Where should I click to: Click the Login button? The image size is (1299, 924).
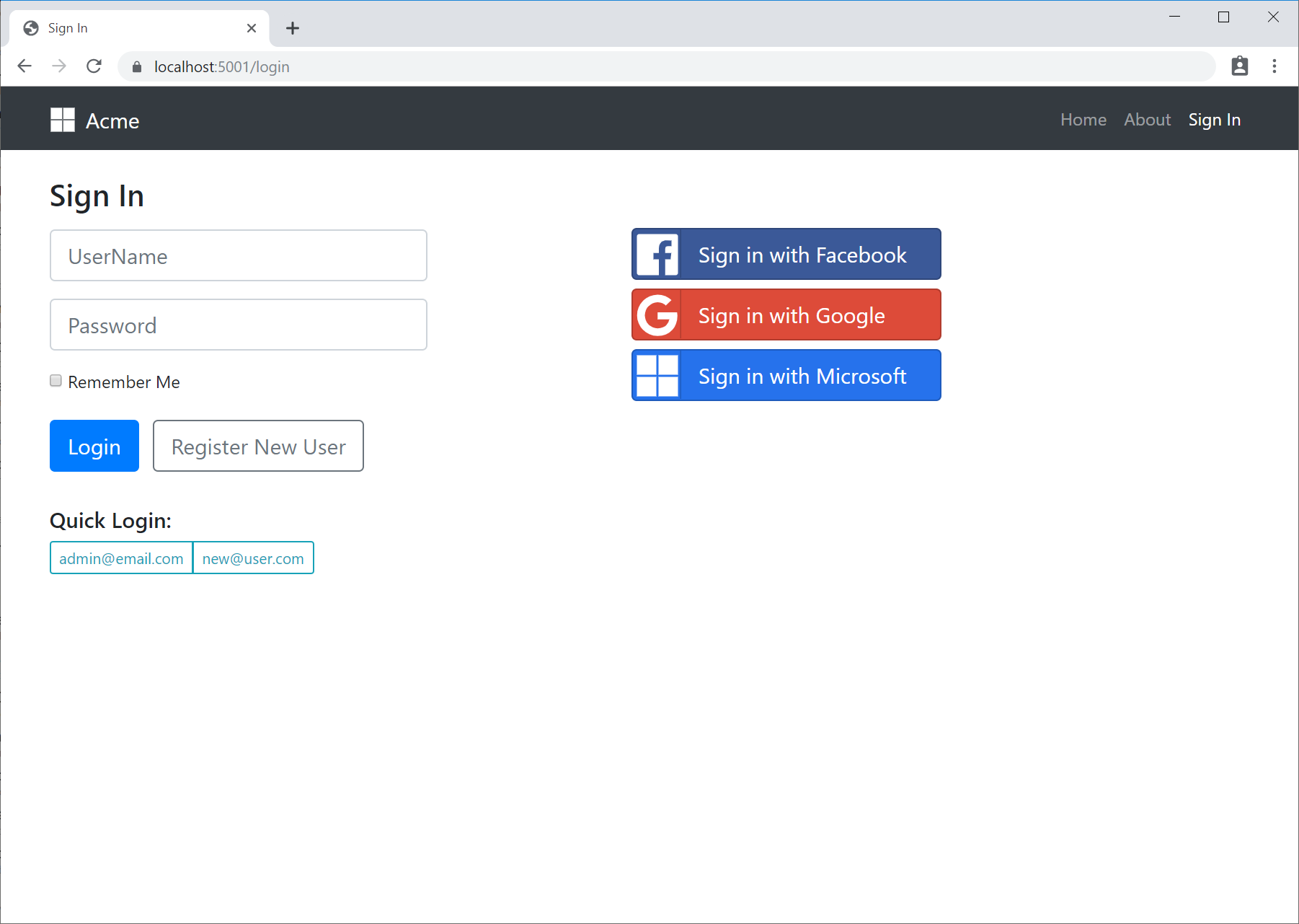point(94,446)
